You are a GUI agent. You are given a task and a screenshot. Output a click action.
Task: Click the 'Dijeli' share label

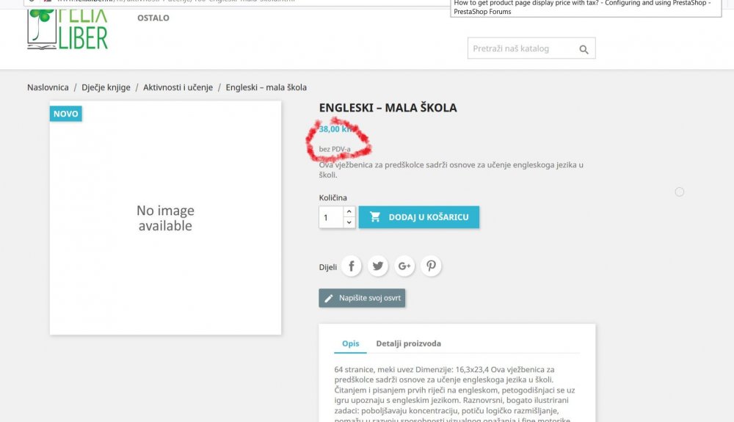click(327, 267)
